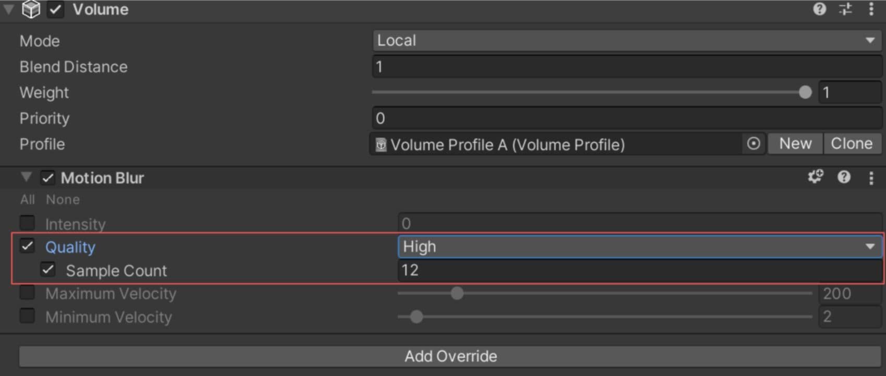Viewport: 886px width, 376px height.
Task: Click the Sample Count label
Action: click(116, 271)
